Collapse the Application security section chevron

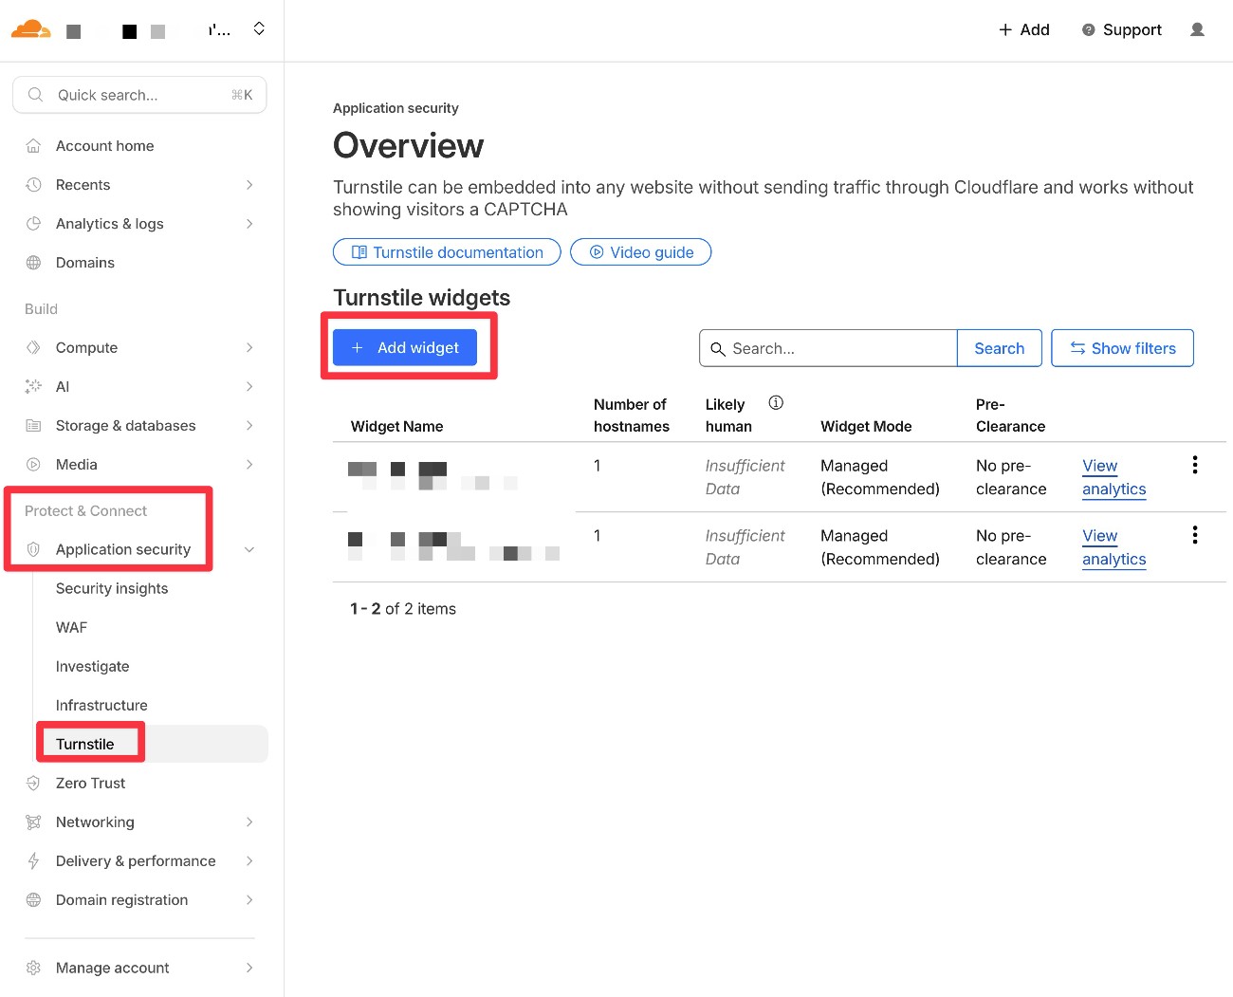pos(248,549)
